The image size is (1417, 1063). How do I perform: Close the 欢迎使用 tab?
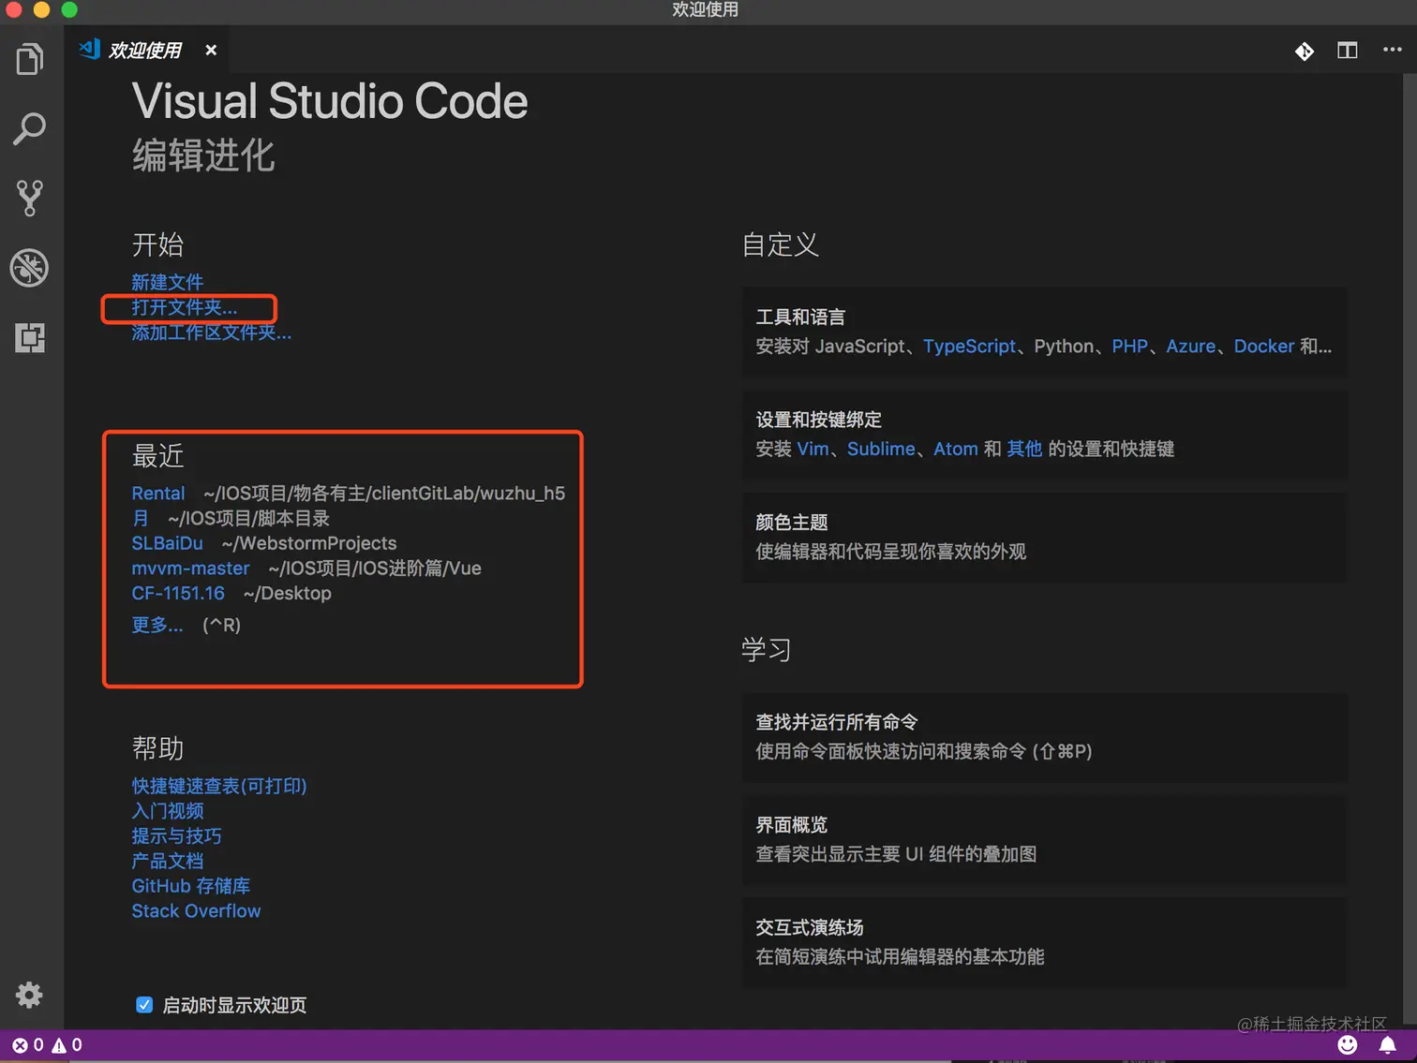click(211, 50)
